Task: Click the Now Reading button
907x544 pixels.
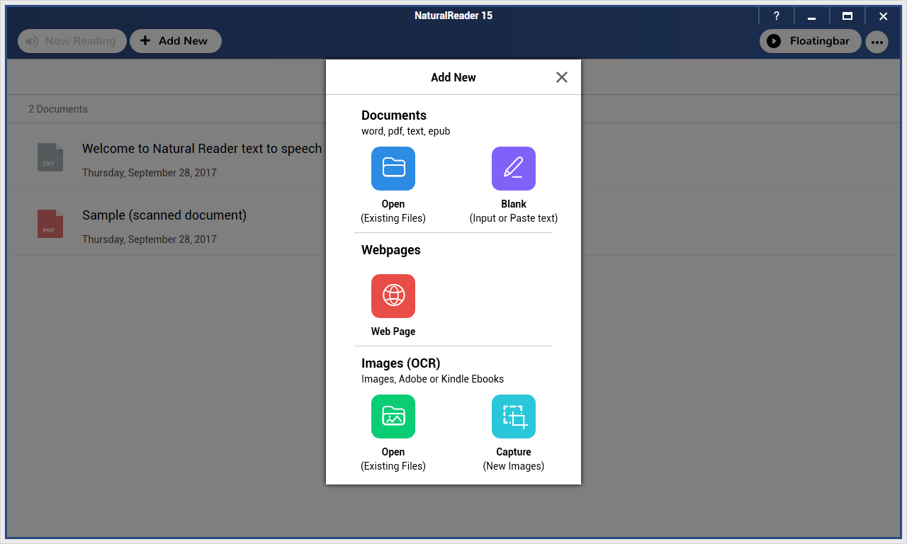Action: point(72,41)
